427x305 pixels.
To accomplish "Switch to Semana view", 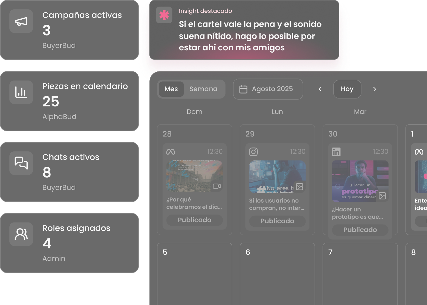I will pos(203,89).
